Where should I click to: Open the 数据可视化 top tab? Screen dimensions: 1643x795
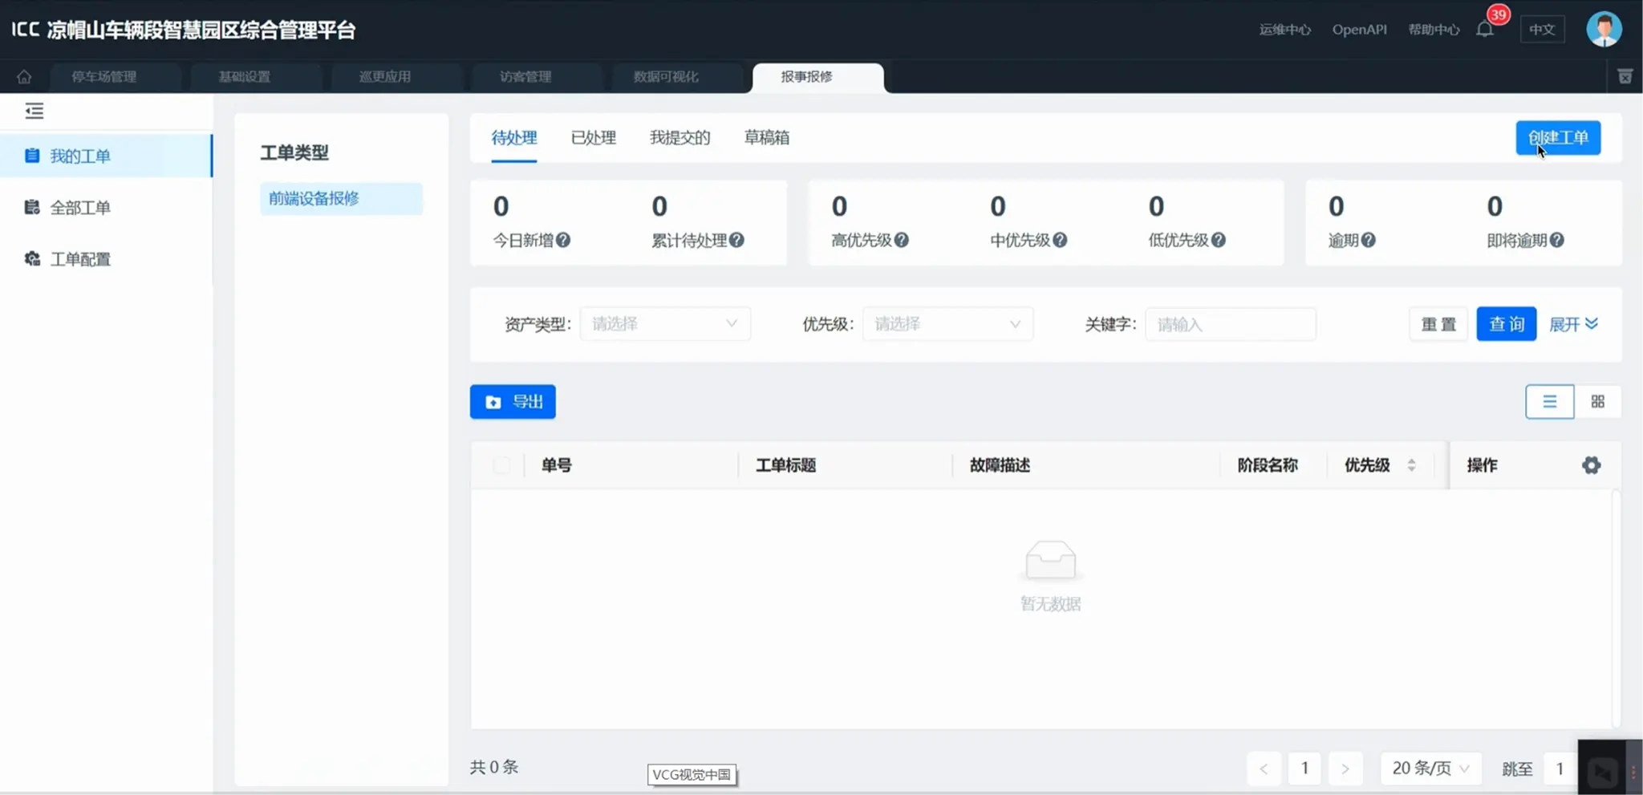point(666,77)
